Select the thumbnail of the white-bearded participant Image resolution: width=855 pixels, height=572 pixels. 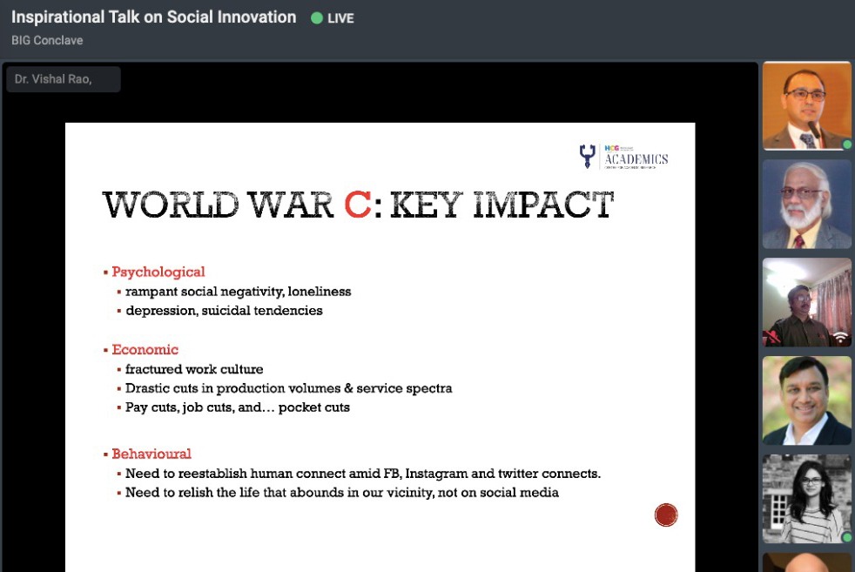(806, 205)
